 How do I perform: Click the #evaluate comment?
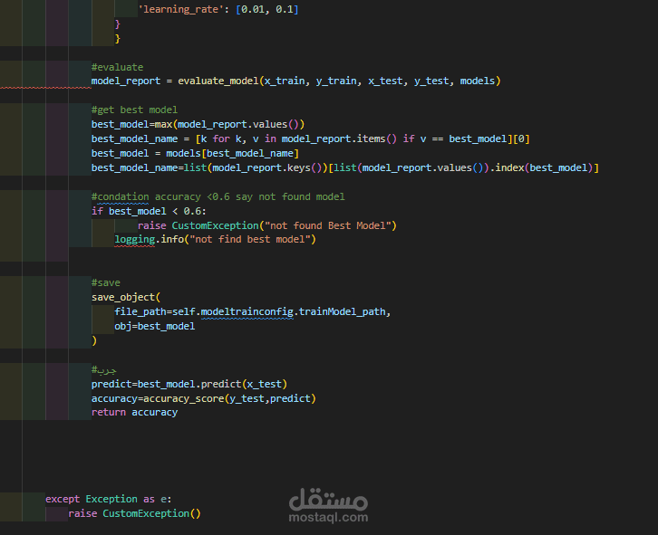[x=117, y=67]
